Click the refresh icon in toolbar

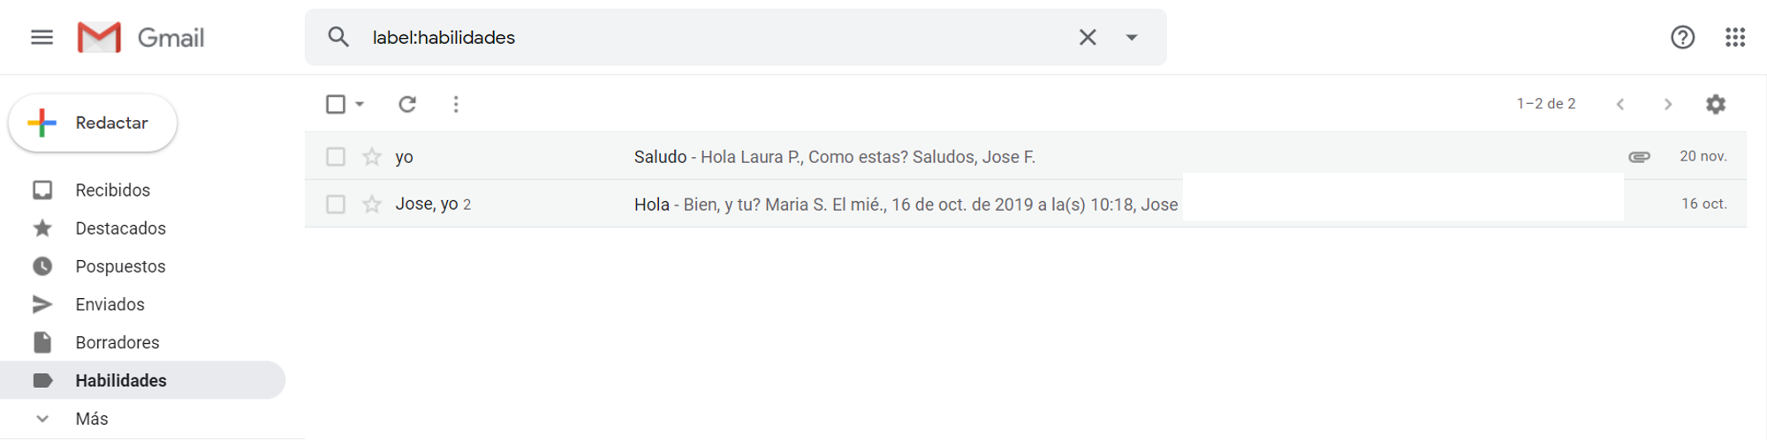pos(407,104)
